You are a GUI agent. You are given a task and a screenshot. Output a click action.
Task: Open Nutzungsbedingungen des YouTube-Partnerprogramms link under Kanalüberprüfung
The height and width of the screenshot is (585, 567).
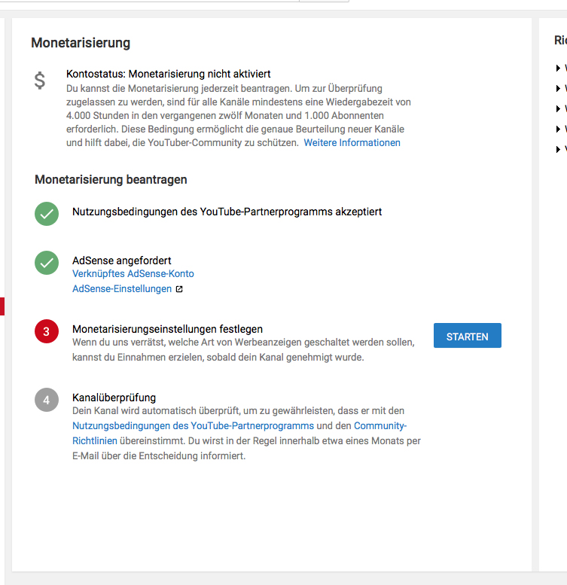tap(193, 426)
